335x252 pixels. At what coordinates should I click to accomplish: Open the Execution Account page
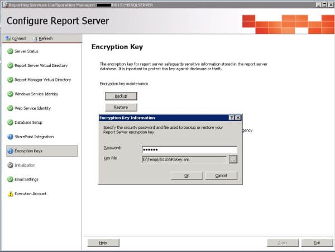tap(30, 194)
